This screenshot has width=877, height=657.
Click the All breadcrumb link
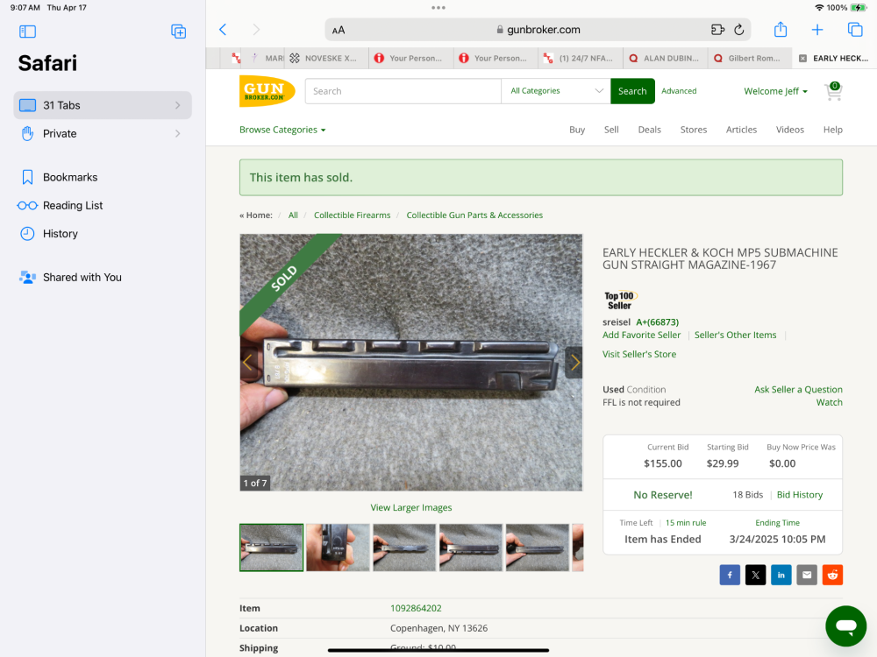pyautogui.click(x=293, y=215)
